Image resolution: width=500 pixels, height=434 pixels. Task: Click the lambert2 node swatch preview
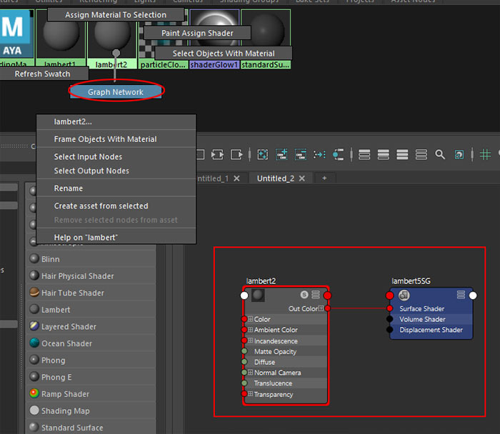(x=258, y=295)
